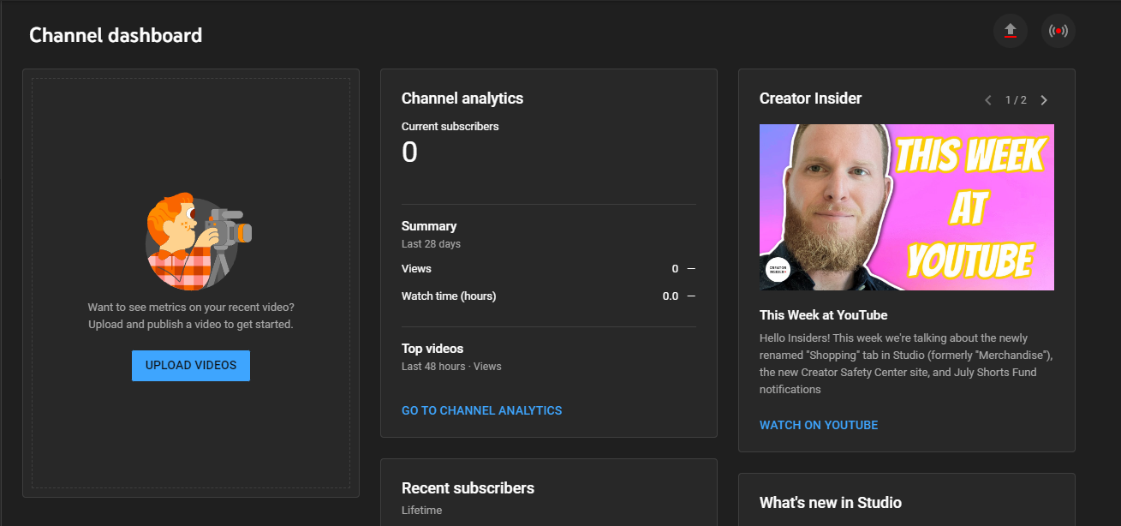The width and height of the screenshot is (1121, 526).
Task: Click the Hello Insiders description text
Action: point(906,363)
